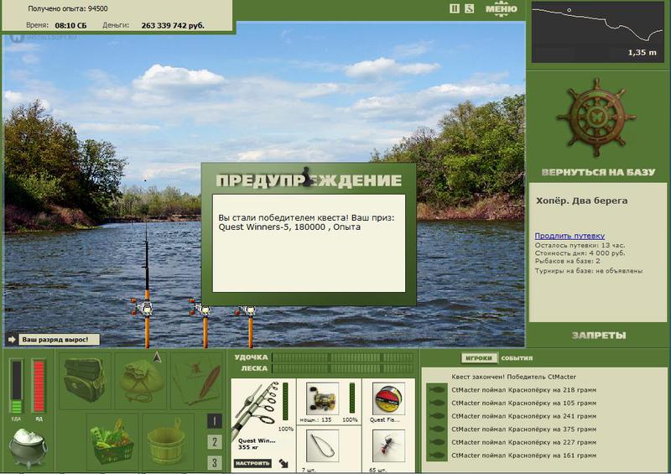Click the Краснопёрку на 218 грамм entry
Viewport: 671px width, 474px height.
523,390
